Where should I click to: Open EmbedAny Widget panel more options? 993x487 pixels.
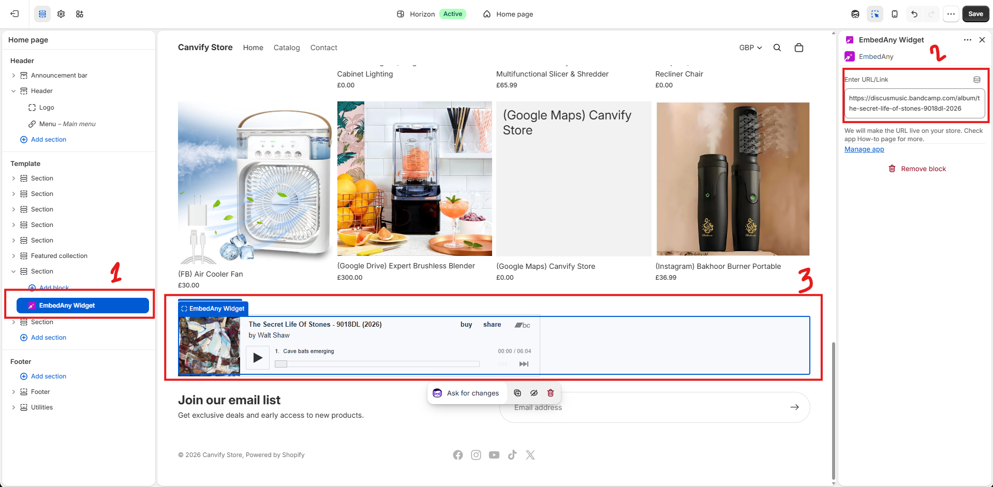click(x=968, y=40)
